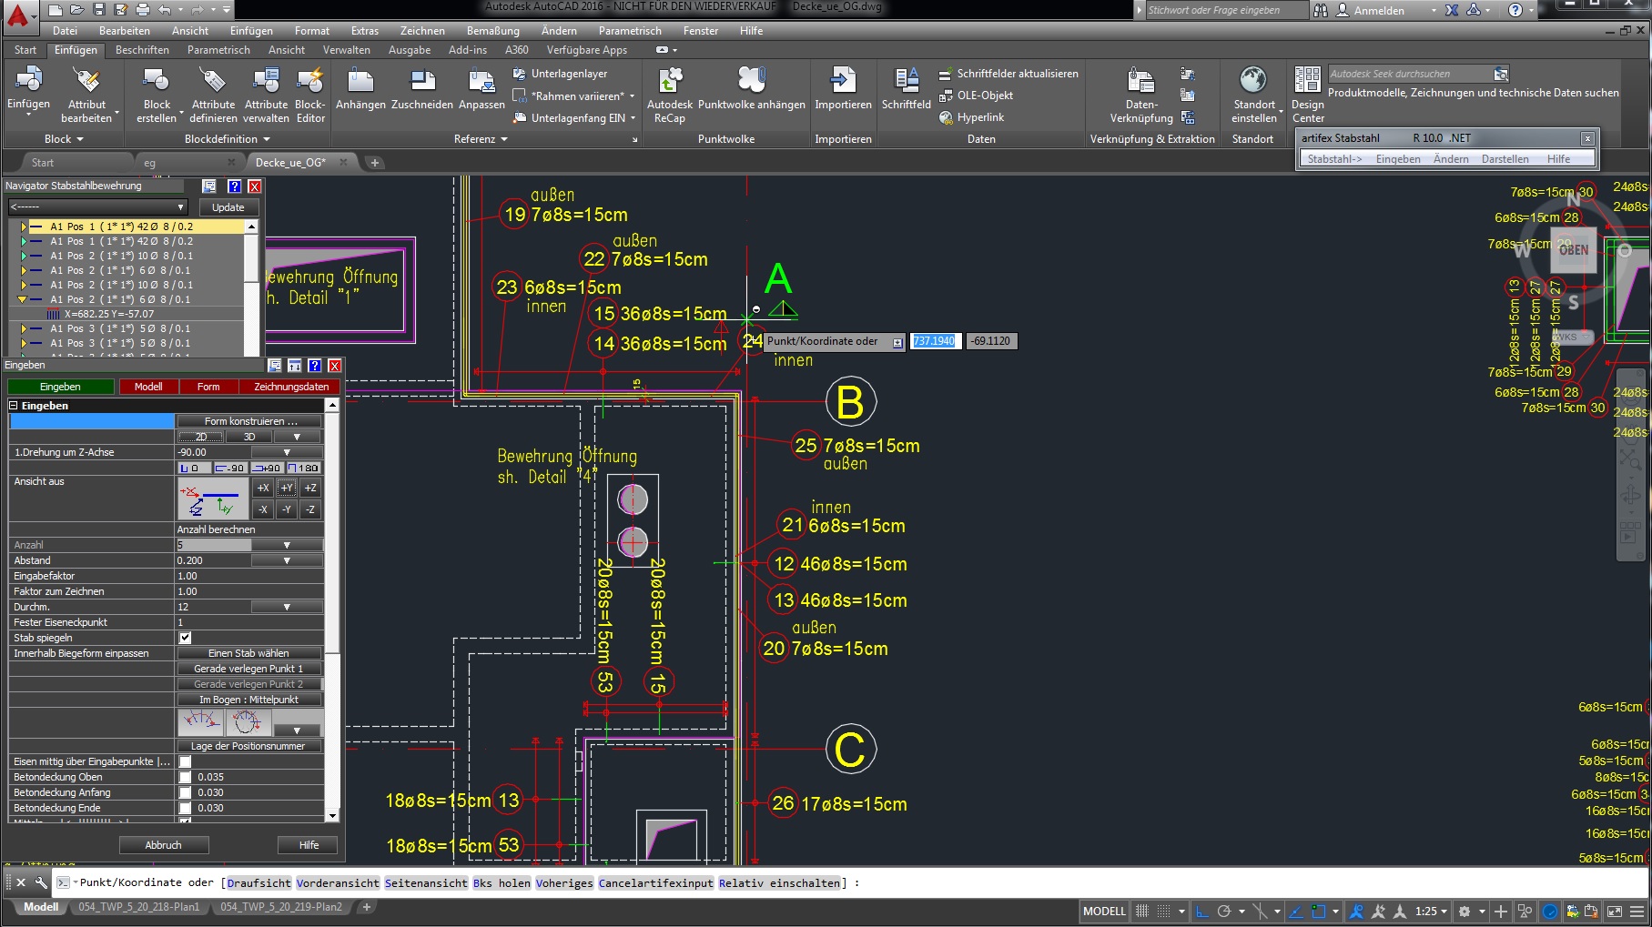Click Update in the Navigator Stabstahlbewehrung panel

(x=228, y=207)
